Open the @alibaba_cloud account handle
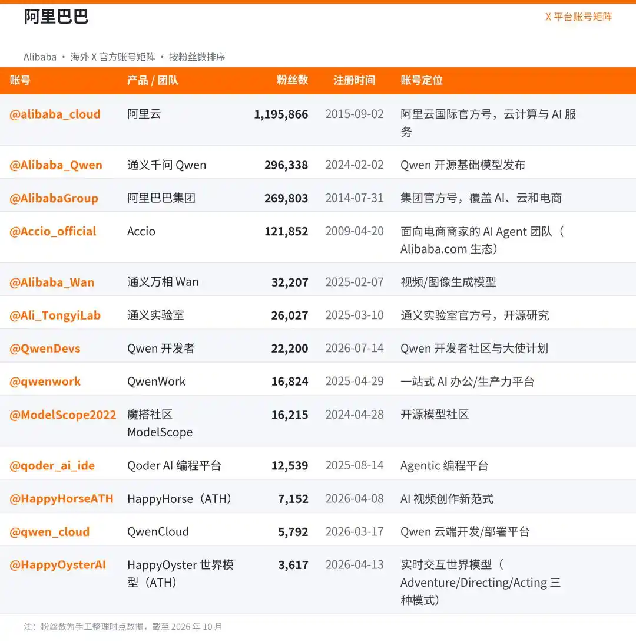 click(x=55, y=114)
